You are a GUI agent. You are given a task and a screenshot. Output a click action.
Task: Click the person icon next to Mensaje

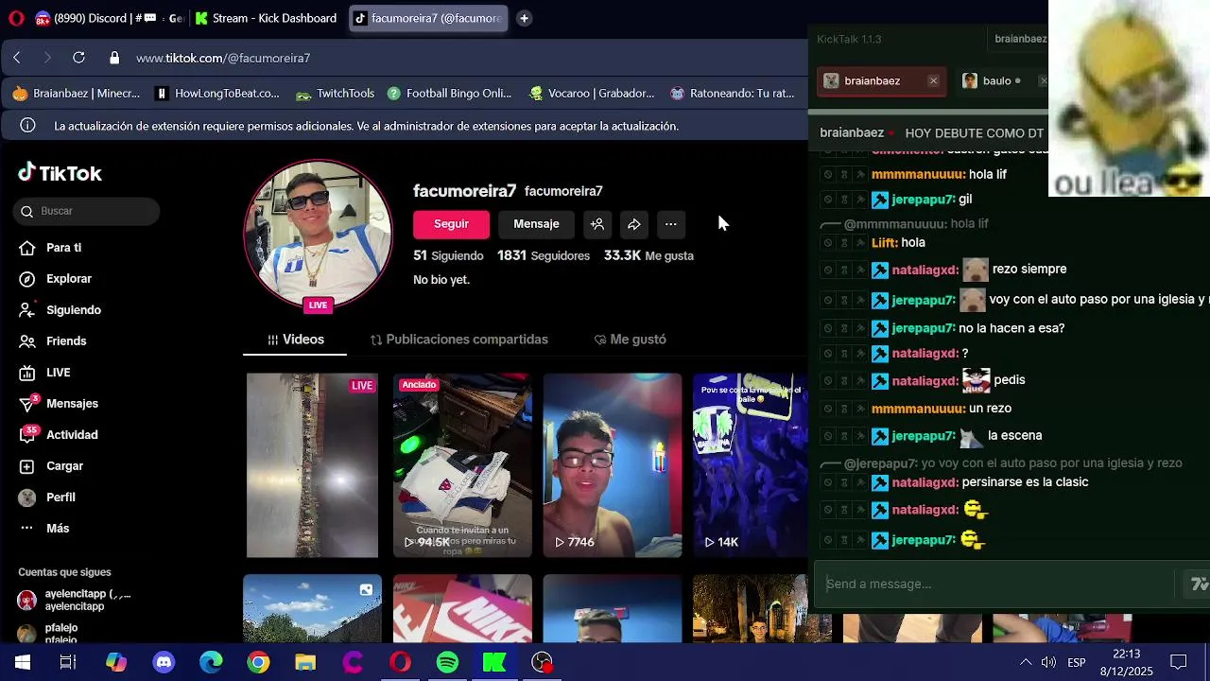(597, 224)
